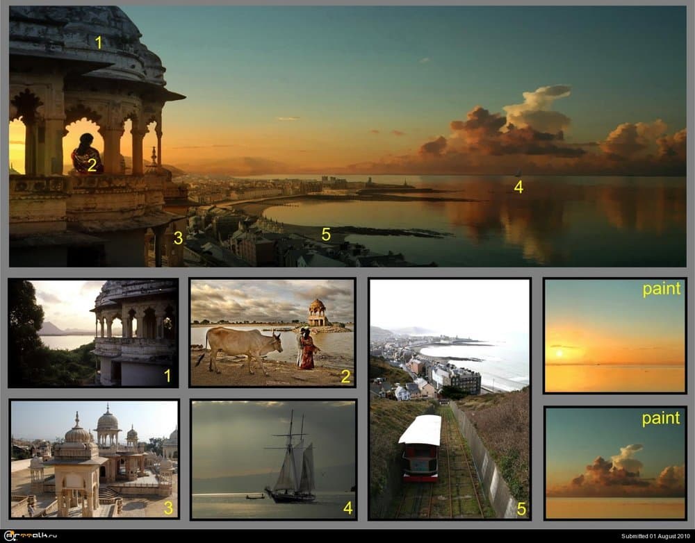Click the 'paint' label on sunset thumbnail
Image resolution: width=695 pixels, height=543 pixels.
pyautogui.click(x=661, y=290)
